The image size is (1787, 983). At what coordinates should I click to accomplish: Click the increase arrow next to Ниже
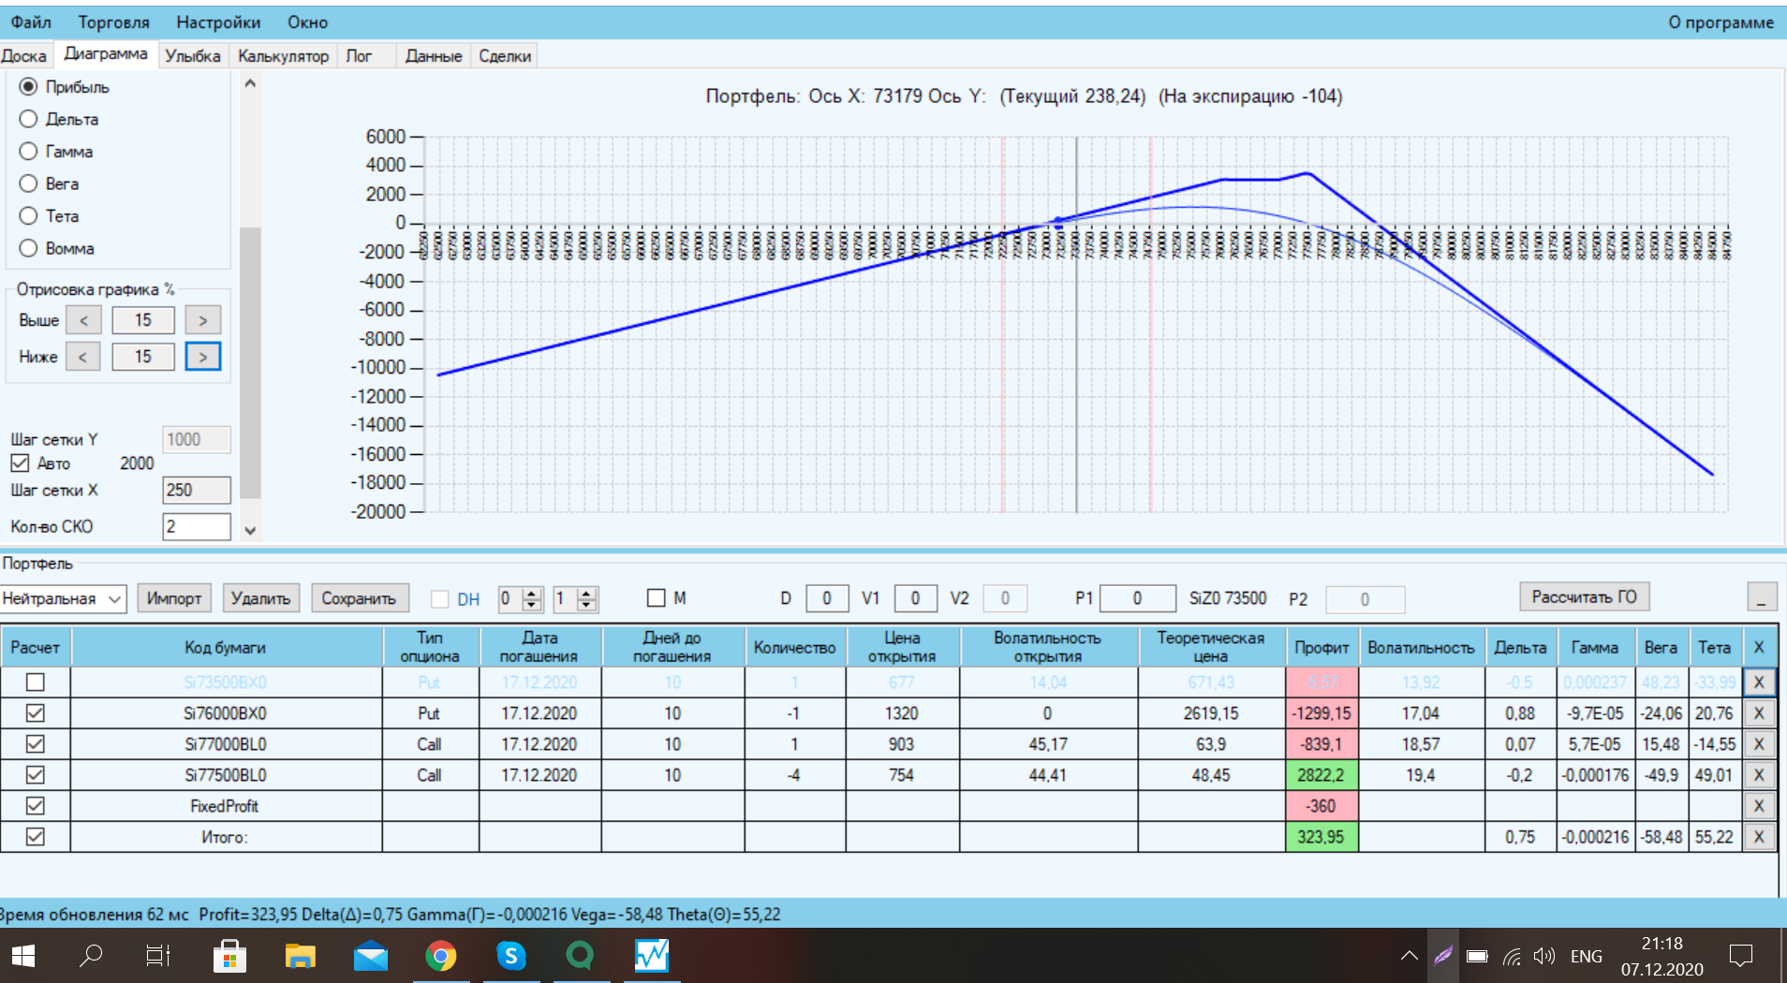coord(202,357)
